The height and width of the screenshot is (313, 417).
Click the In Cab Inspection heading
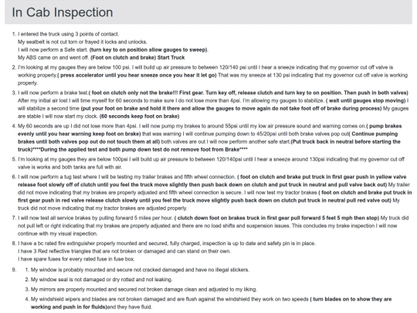(63, 12)
